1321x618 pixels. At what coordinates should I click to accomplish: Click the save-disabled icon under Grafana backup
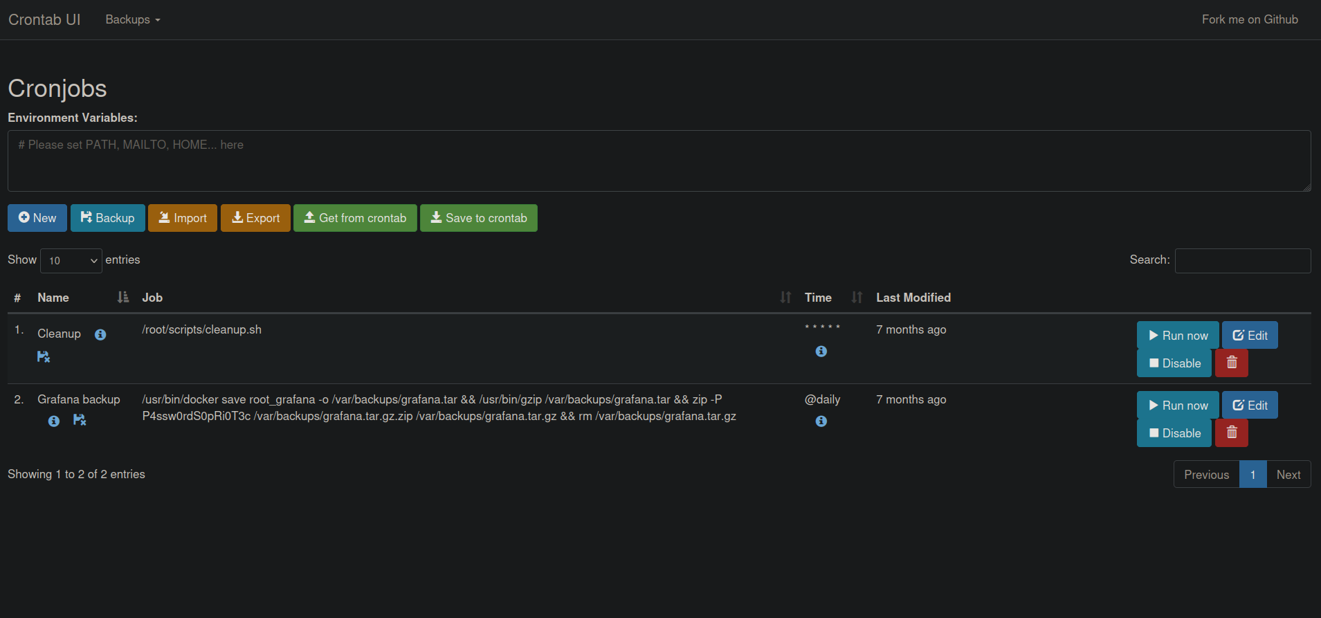pyautogui.click(x=80, y=420)
